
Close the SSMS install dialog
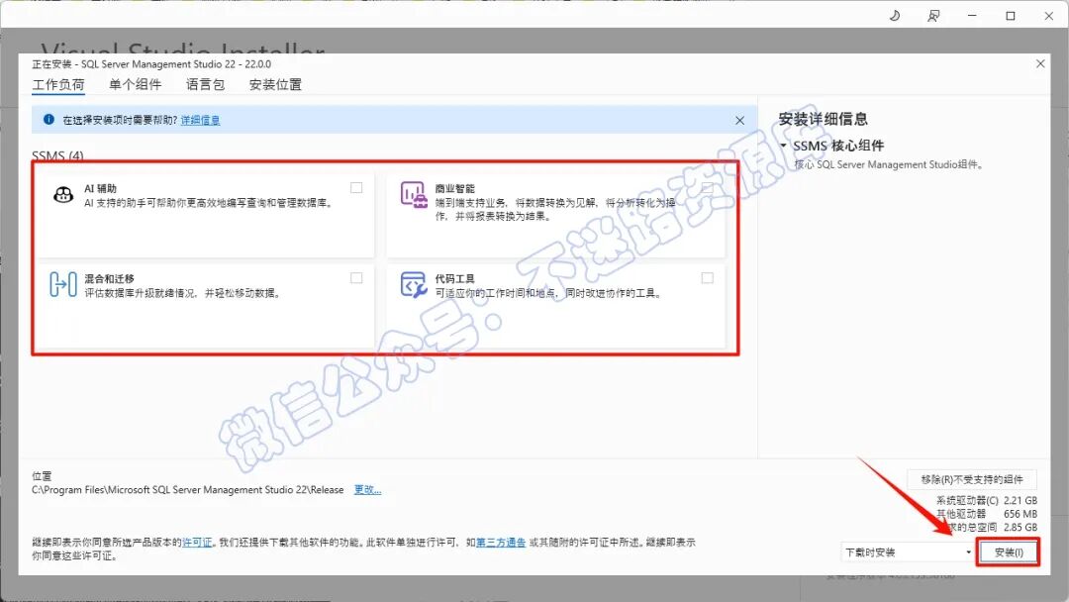(x=1040, y=63)
